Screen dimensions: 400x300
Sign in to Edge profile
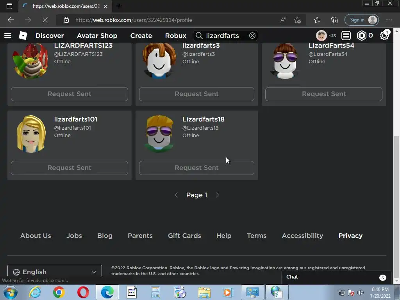point(361,20)
